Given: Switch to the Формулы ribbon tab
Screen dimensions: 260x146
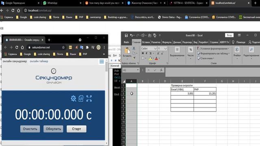Looking at the screenshot, I should (167, 42).
